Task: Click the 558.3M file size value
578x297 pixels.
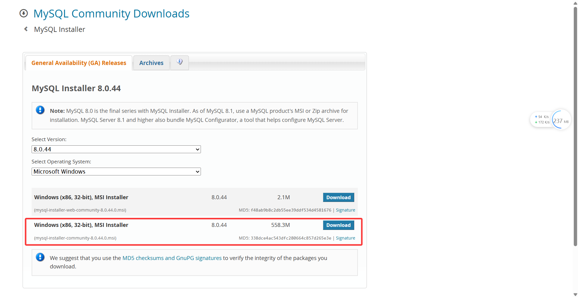Action: [280, 225]
